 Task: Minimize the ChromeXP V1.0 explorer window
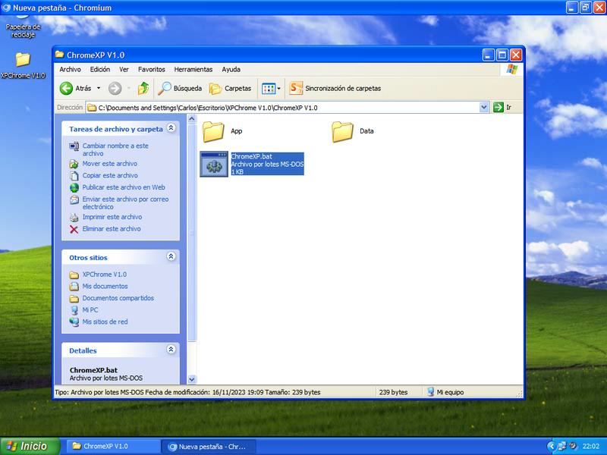coord(488,55)
